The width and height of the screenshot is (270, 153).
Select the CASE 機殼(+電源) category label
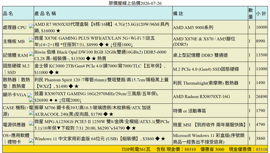point(18,111)
